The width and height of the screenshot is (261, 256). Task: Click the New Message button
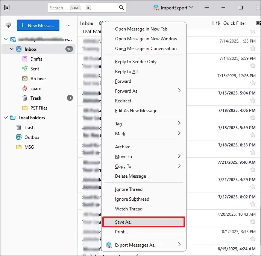(38, 25)
